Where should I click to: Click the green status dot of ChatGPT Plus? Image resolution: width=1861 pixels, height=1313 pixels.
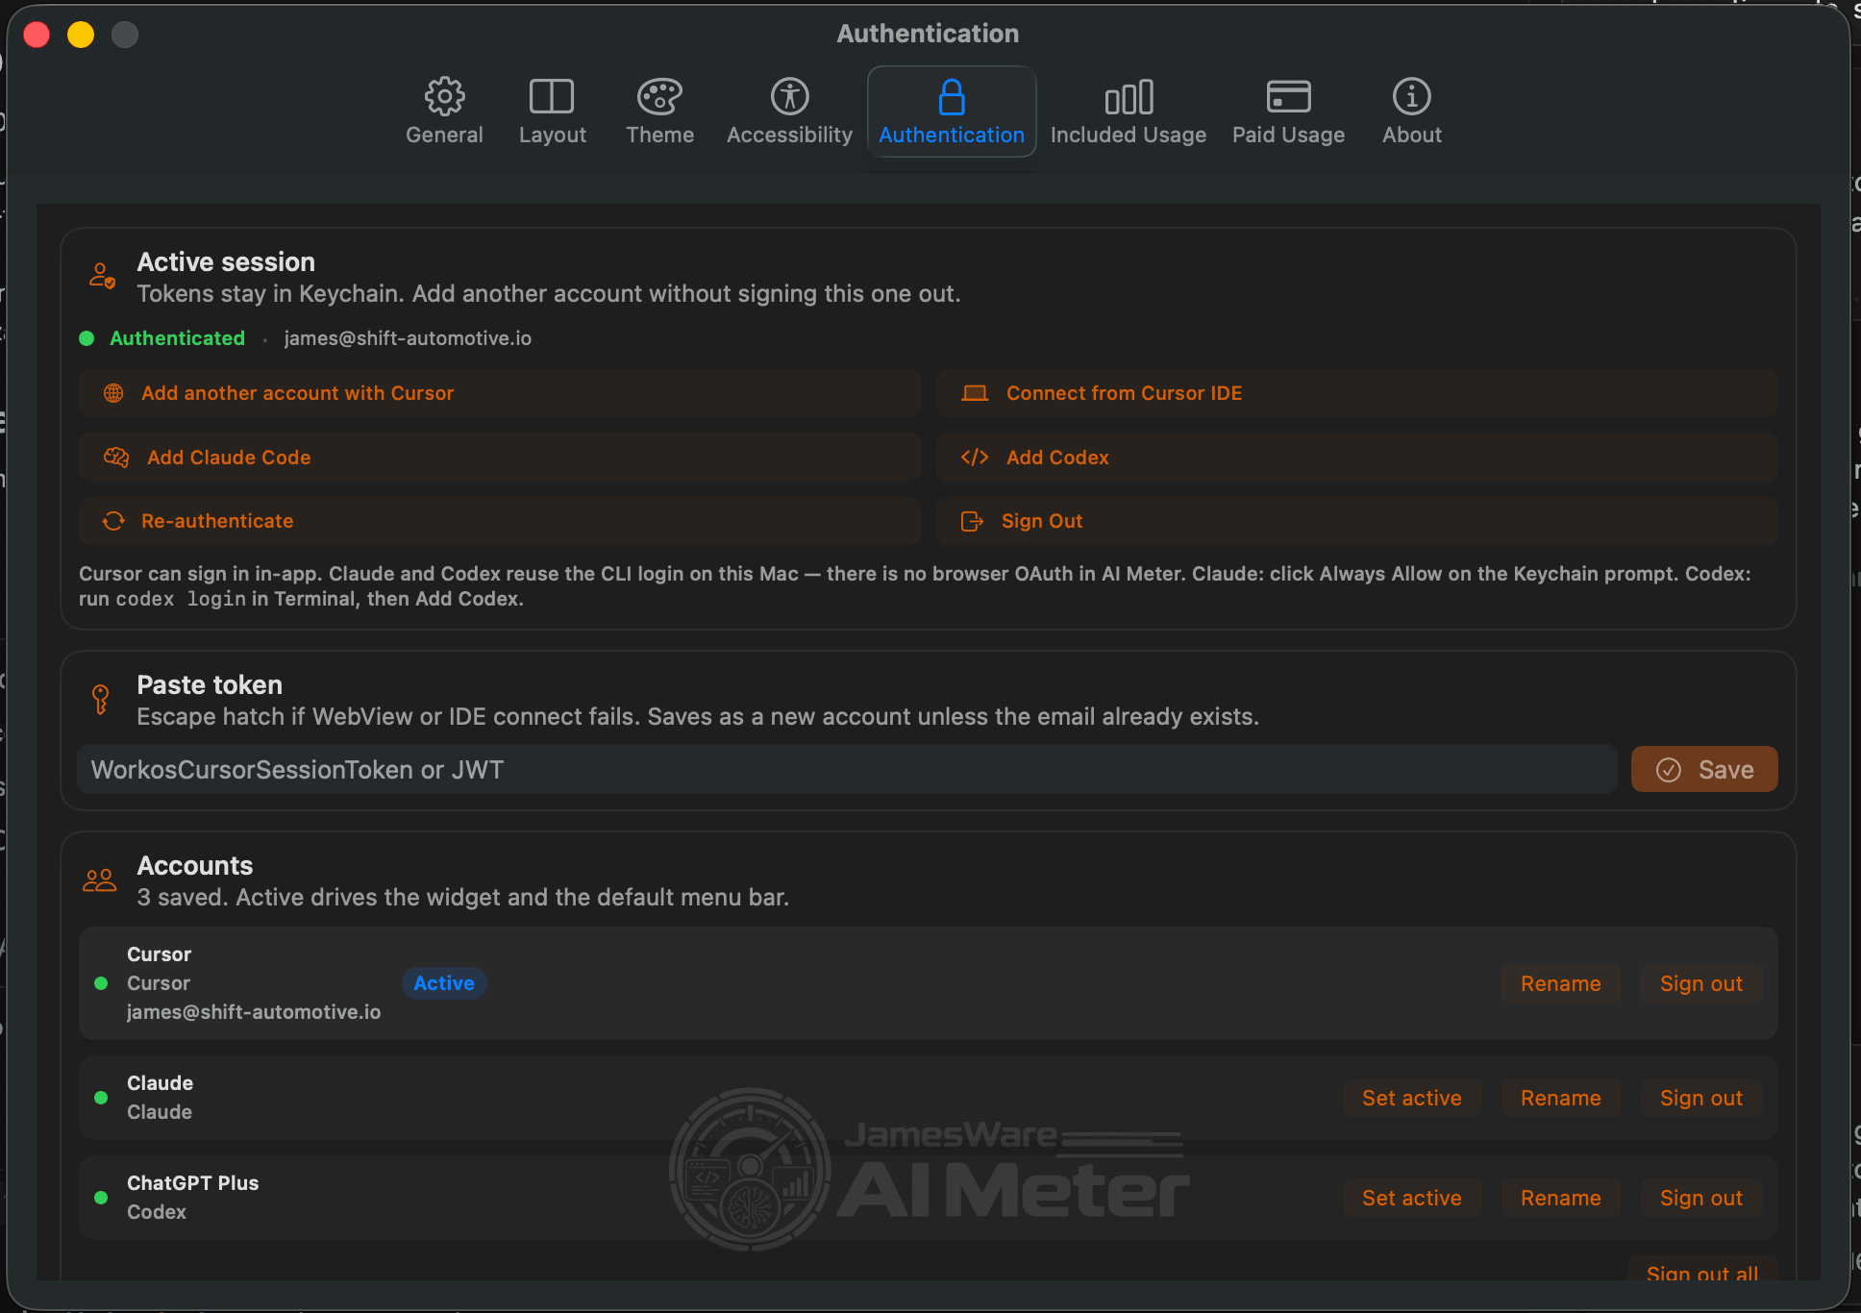pos(101,1198)
